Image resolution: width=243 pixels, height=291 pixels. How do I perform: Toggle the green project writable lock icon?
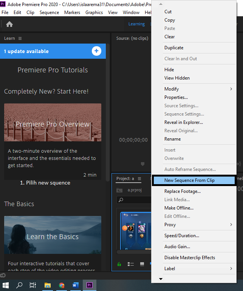[119, 264]
